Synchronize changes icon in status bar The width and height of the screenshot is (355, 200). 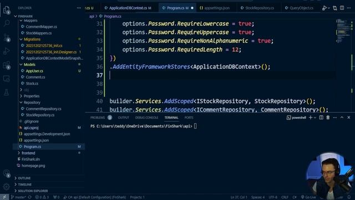click(29, 197)
